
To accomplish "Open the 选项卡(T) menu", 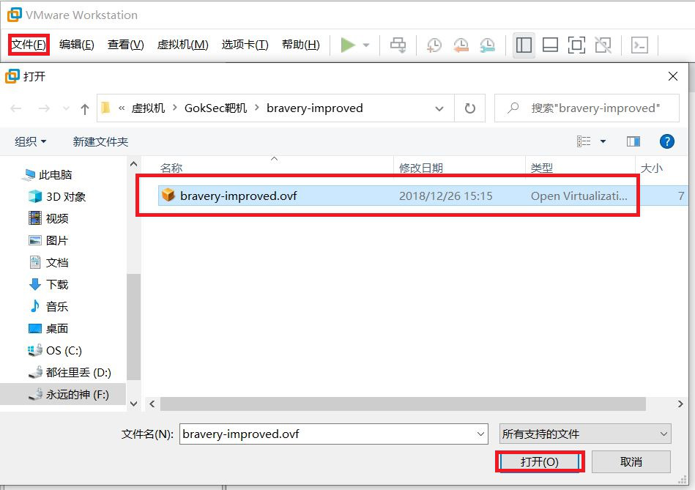I will [245, 45].
